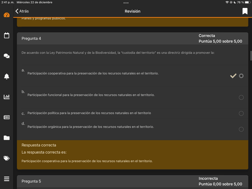
Task: Open the tags icon in sidebar
Action: click(7, 158)
